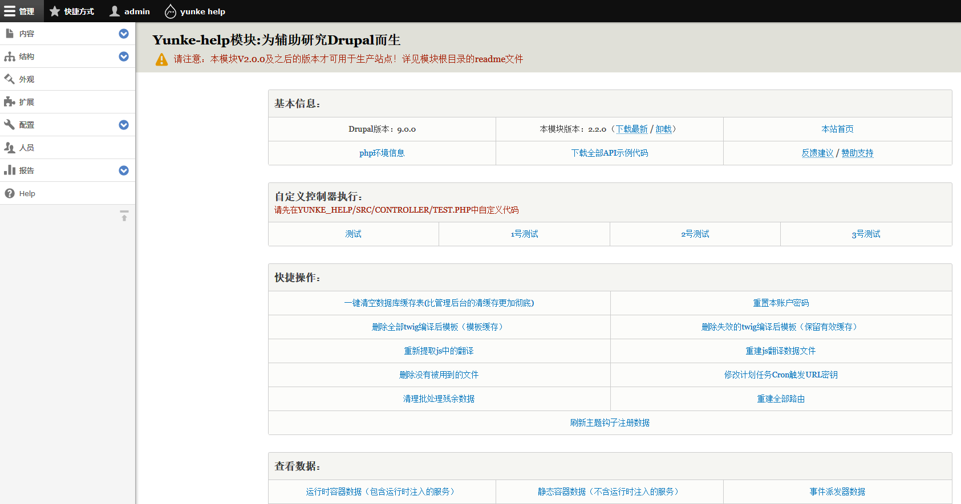Click the 内容 document icon in sidebar

10,34
